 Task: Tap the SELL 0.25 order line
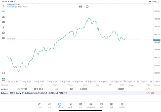click(x=11, y=39)
